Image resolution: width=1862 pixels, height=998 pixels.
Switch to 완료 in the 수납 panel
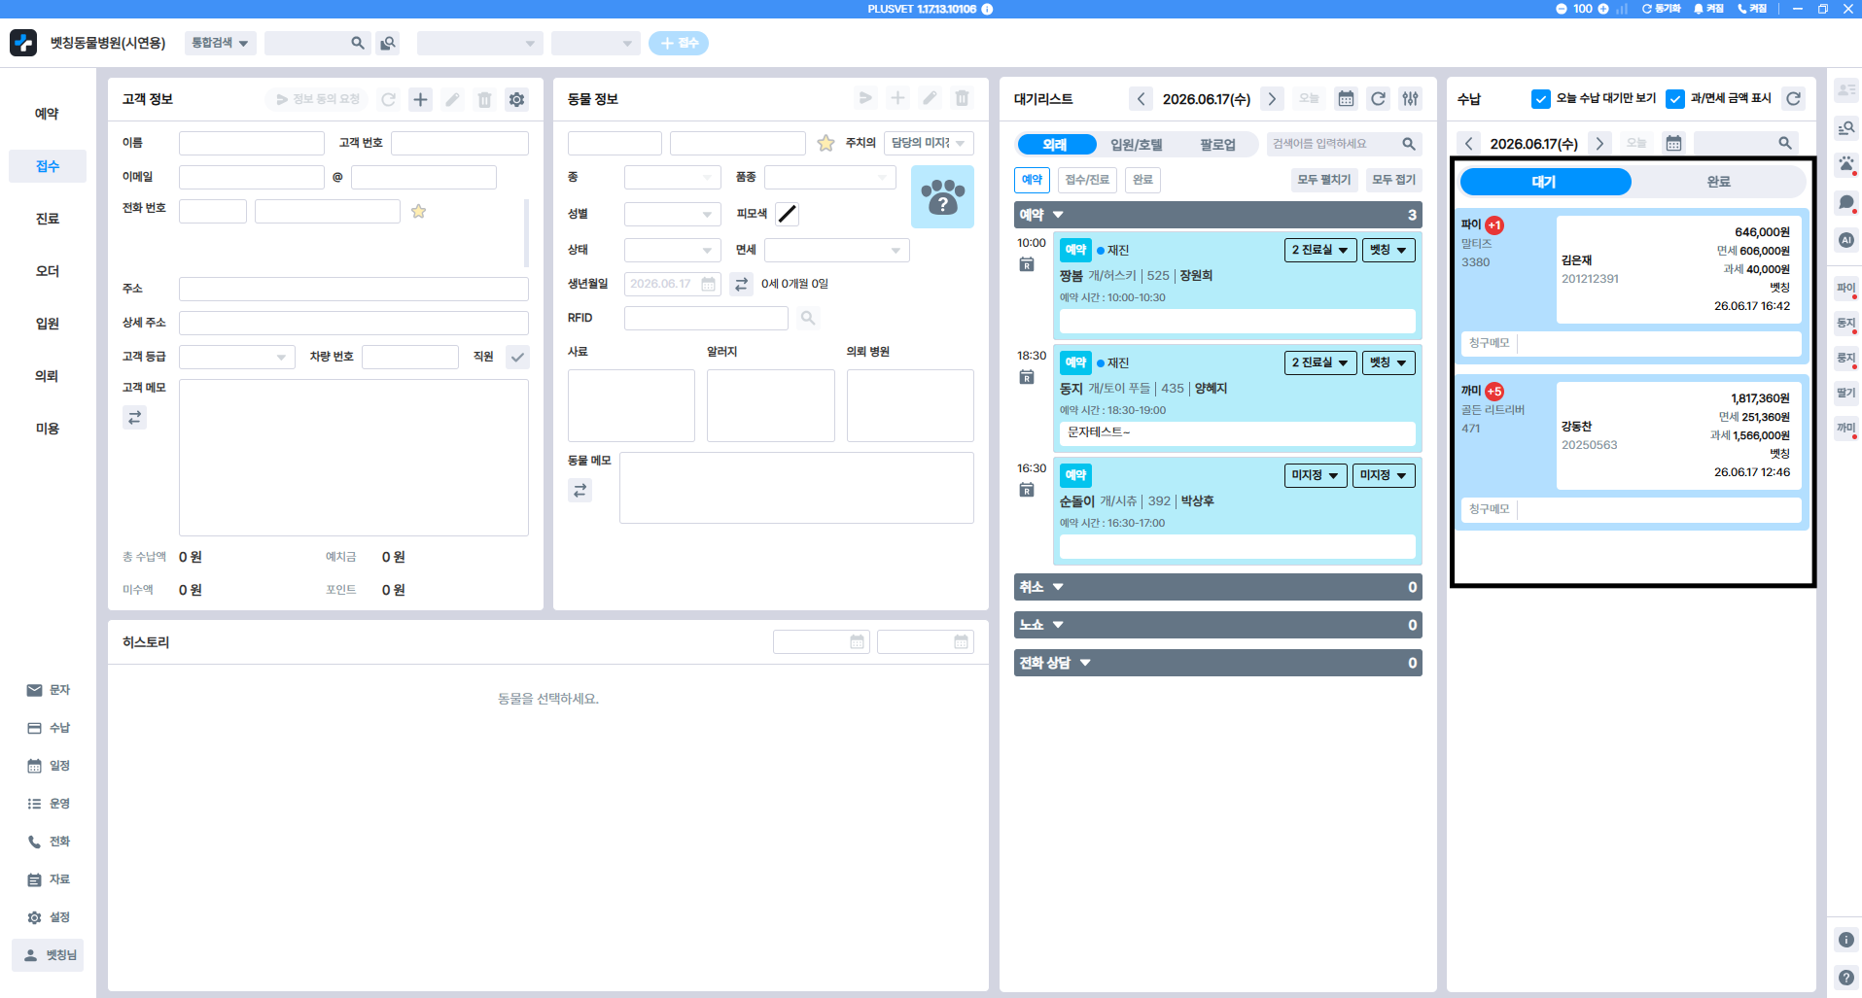pyautogui.click(x=1718, y=182)
